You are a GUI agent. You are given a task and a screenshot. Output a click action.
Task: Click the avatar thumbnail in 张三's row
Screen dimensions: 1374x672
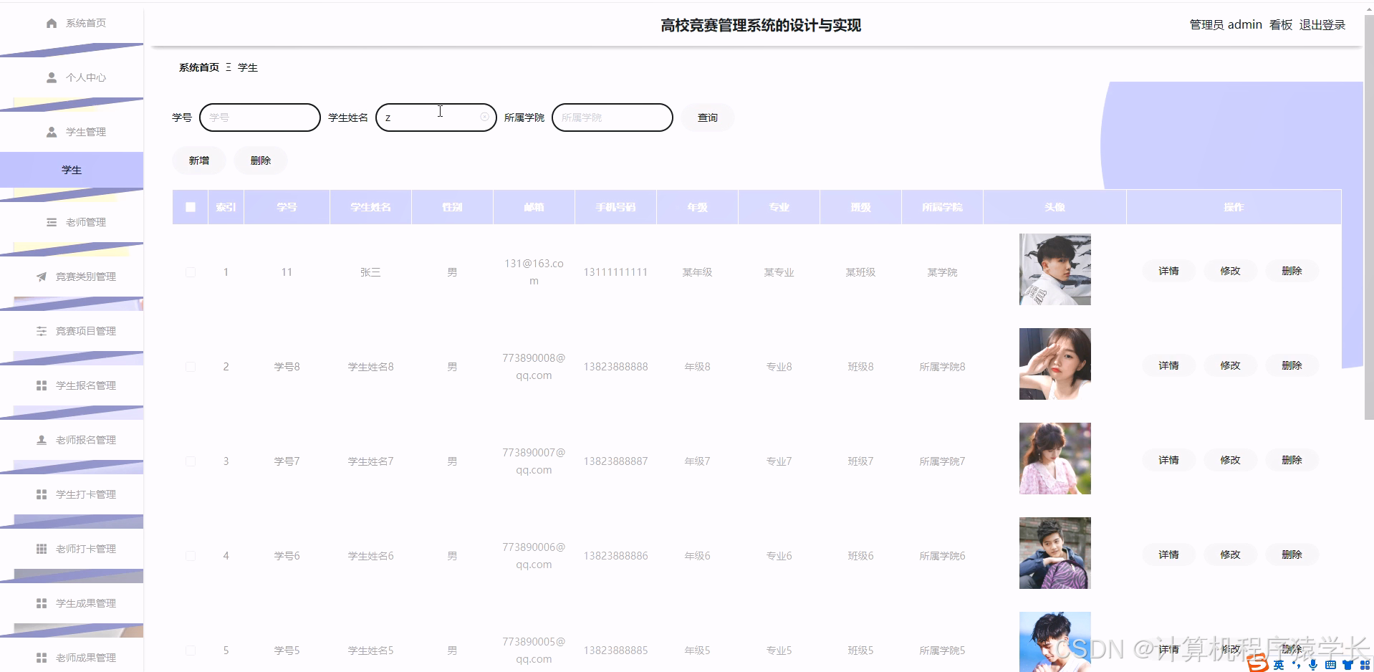[x=1054, y=269]
